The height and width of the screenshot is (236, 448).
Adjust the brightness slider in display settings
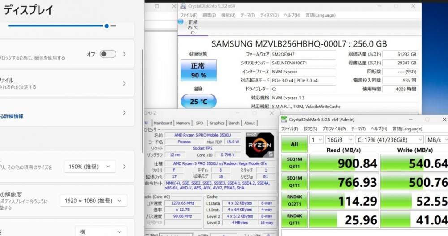[62, 26]
